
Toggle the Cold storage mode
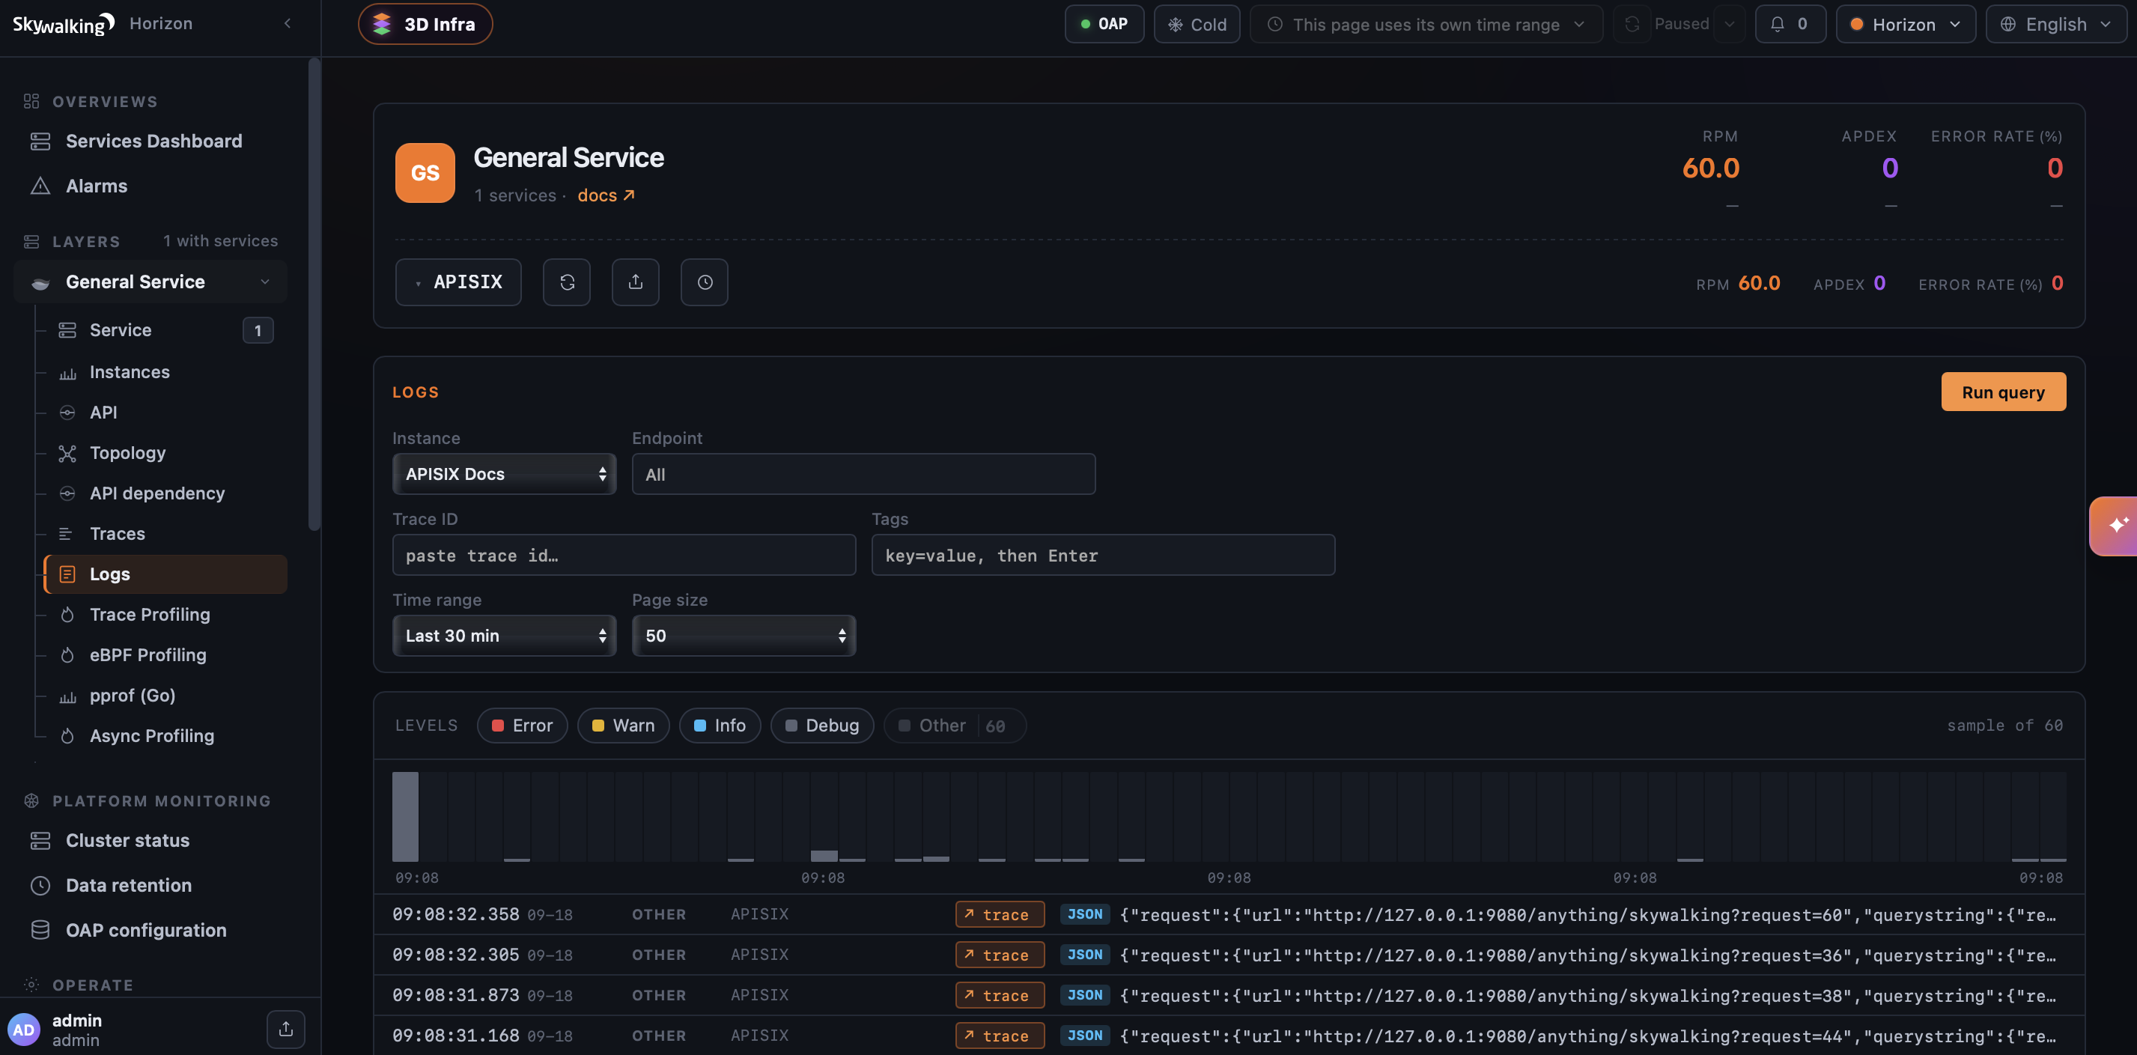[x=1197, y=24]
